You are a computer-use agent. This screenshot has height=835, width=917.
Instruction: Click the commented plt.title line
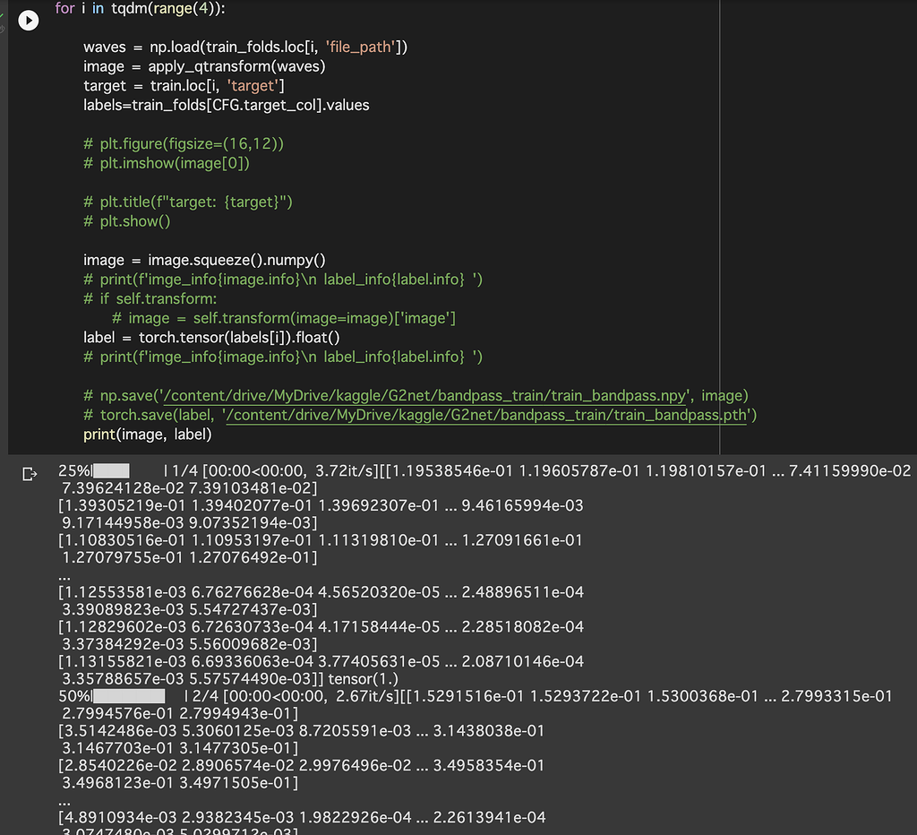pos(188,202)
